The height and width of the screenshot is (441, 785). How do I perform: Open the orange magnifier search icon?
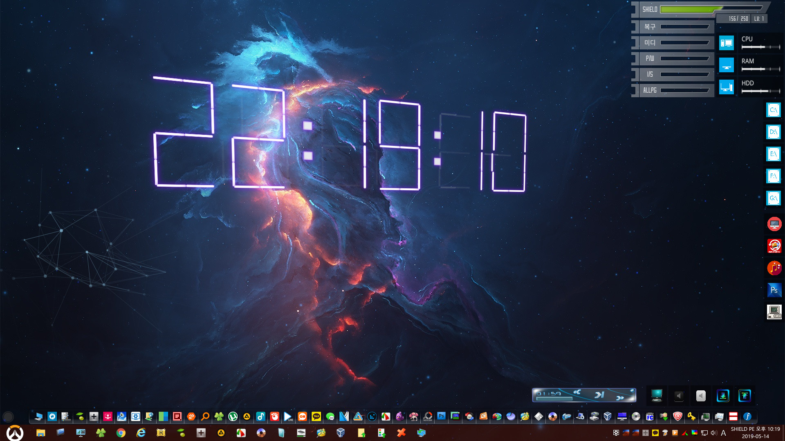tap(205, 416)
